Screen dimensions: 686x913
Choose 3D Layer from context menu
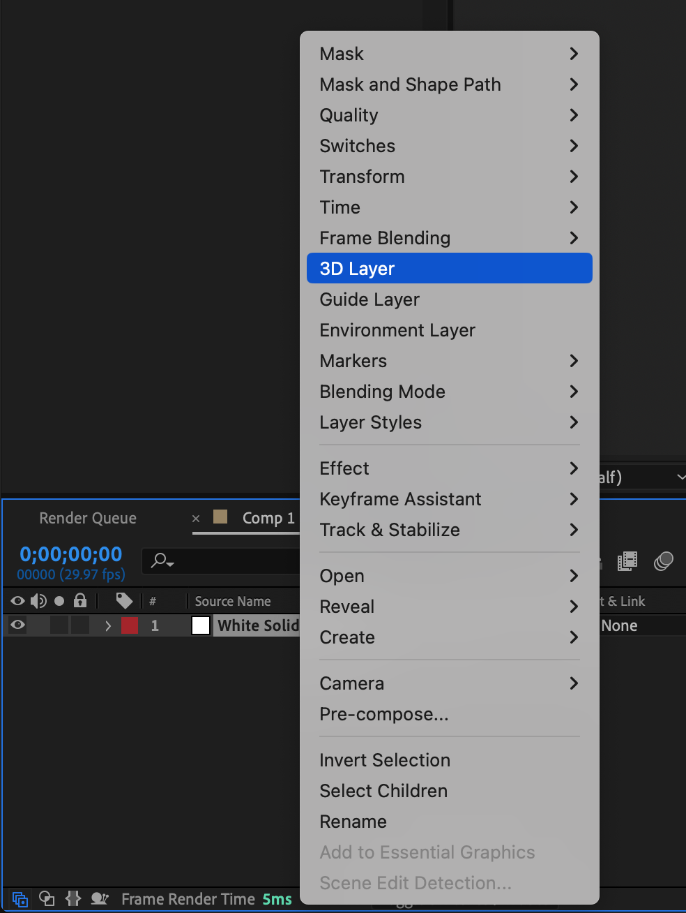(x=450, y=269)
